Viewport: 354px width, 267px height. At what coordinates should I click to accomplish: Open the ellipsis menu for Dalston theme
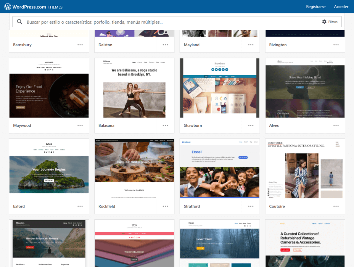[165, 45]
